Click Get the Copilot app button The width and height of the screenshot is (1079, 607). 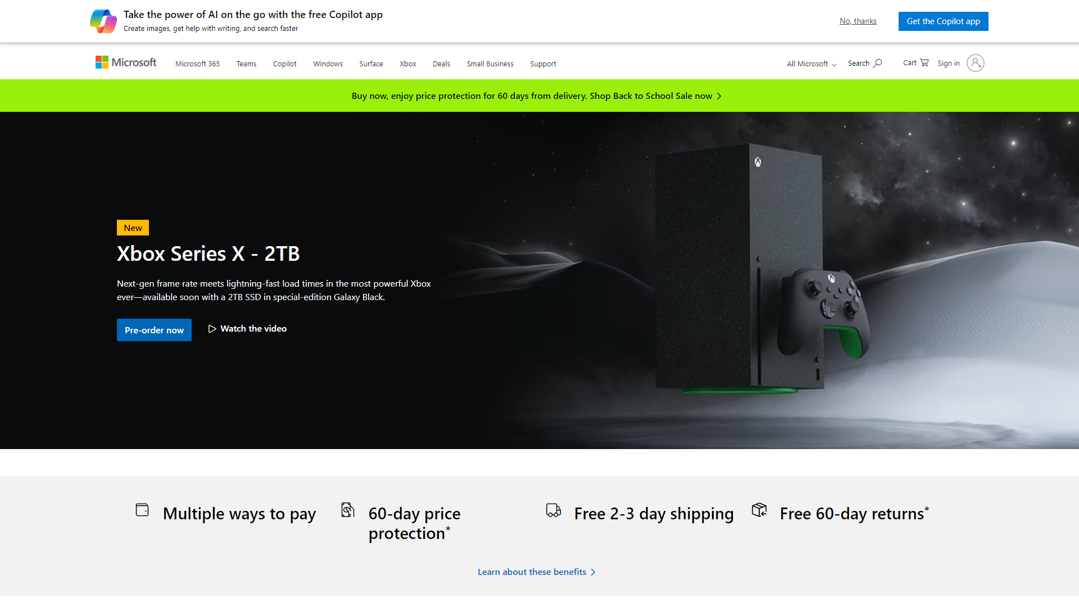click(943, 21)
